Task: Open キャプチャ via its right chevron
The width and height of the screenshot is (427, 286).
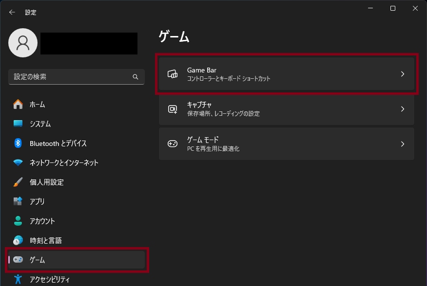Action: pyautogui.click(x=403, y=109)
